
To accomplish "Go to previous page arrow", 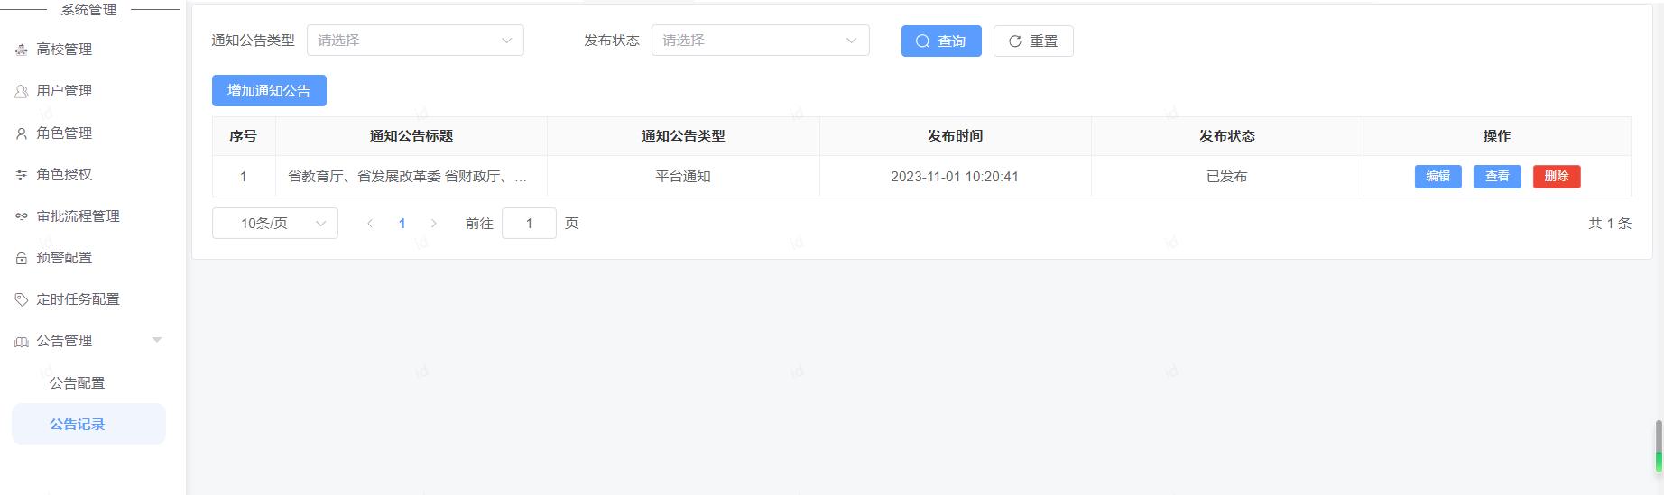I will [370, 224].
